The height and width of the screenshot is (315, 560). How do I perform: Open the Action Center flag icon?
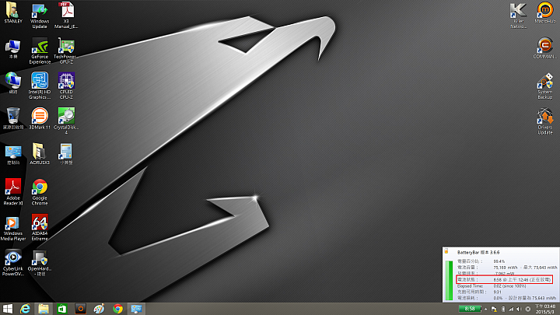(494, 310)
